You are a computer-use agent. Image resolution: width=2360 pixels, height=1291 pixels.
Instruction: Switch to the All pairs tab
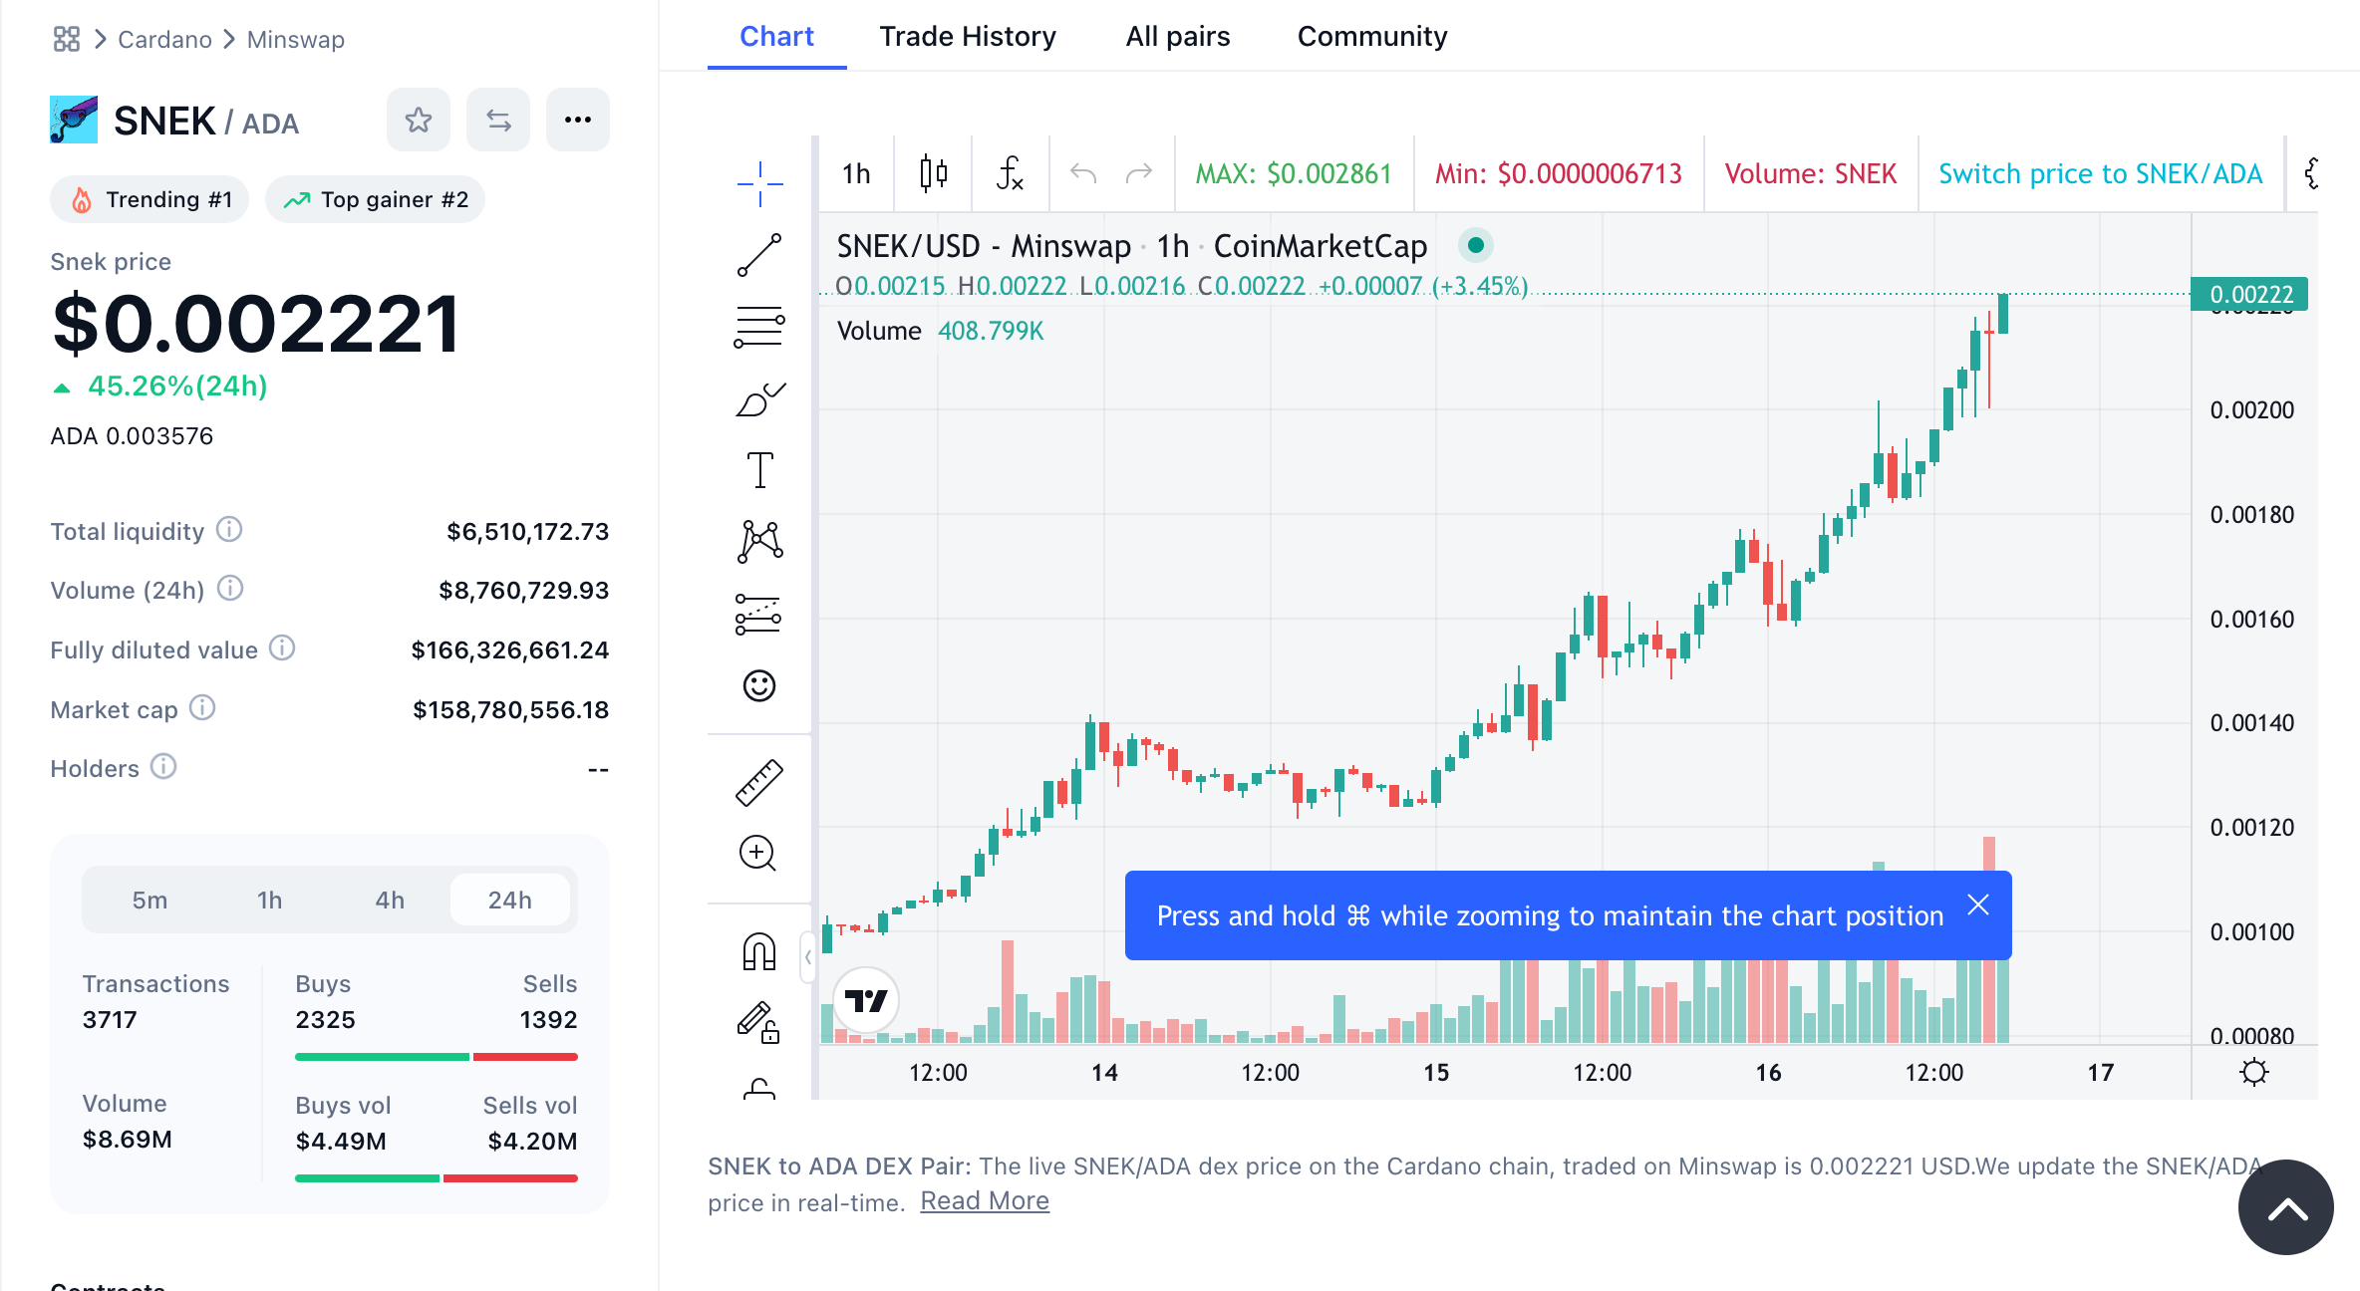click(x=1178, y=37)
